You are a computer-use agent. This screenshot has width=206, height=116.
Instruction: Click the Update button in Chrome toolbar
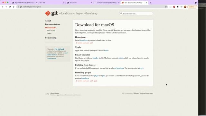(x=192, y=7)
